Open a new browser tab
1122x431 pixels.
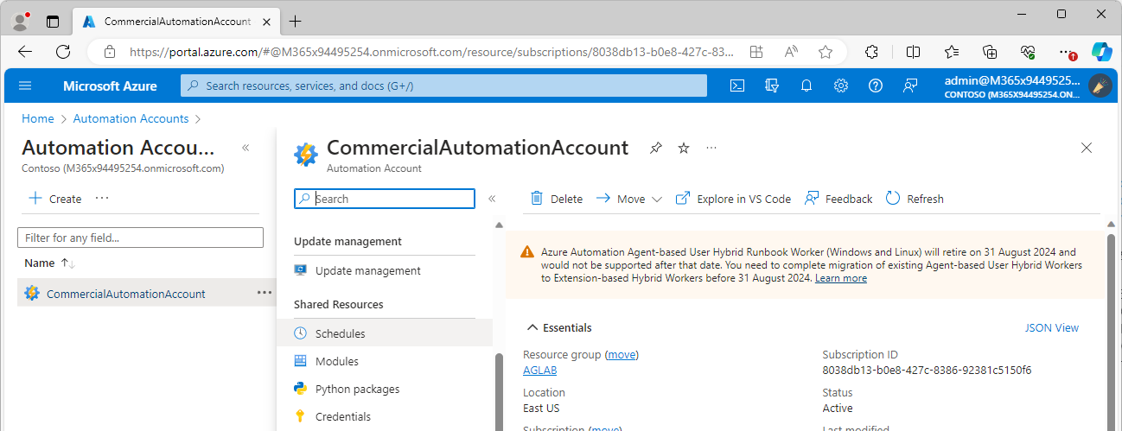pos(296,22)
